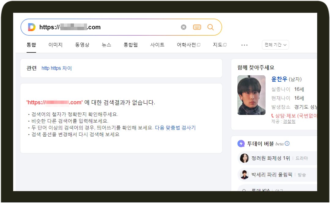The height and width of the screenshot is (203, 330).
Task: Clear the search field using the X icon
Action: click(x=183, y=27)
